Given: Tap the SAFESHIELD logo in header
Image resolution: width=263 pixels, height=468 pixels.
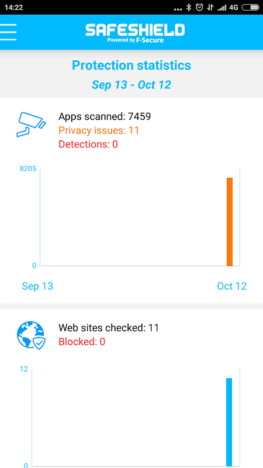Looking at the screenshot, I should pos(135,33).
